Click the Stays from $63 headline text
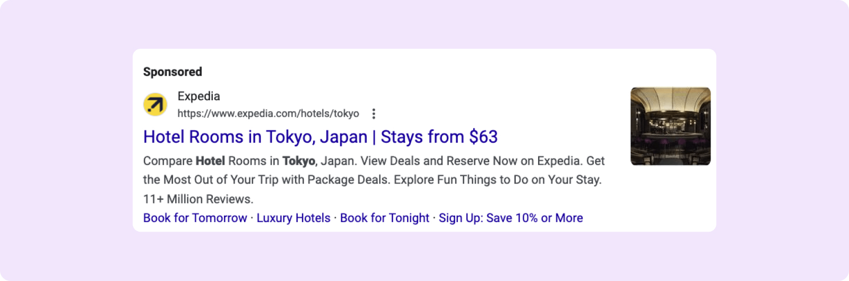Image resolution: width=849 pixels, height=281 pixels. 439,137
